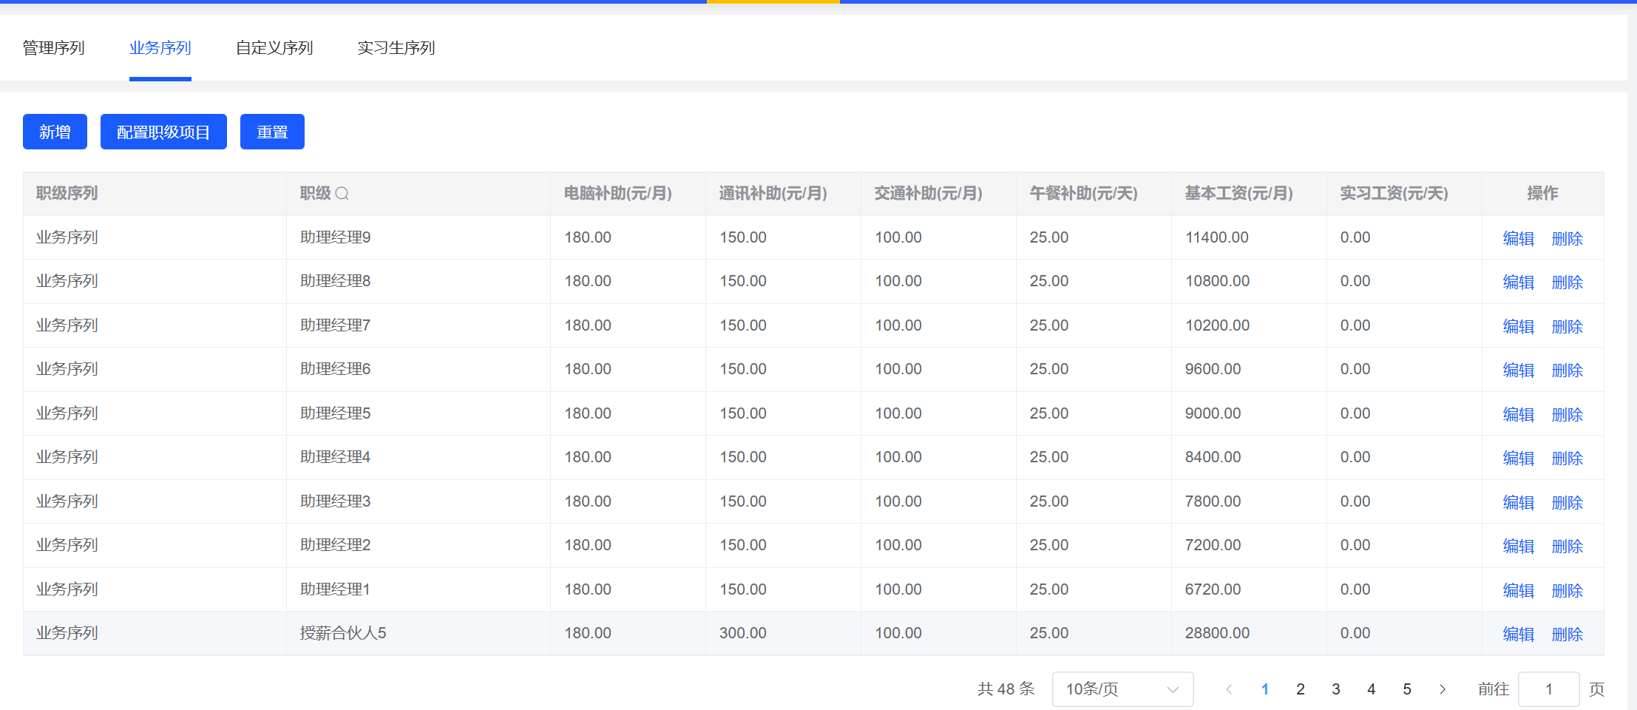Viewport: 1637px width, 710px height.
Task: Switch to the 管理序列 tab
Action: point(53,48)
